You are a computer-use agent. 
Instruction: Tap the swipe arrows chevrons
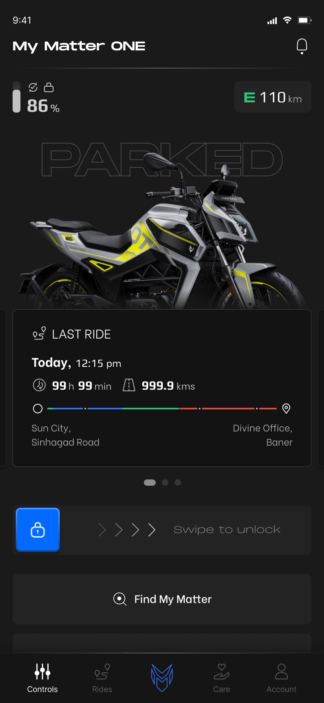click(x=127, y=530)
